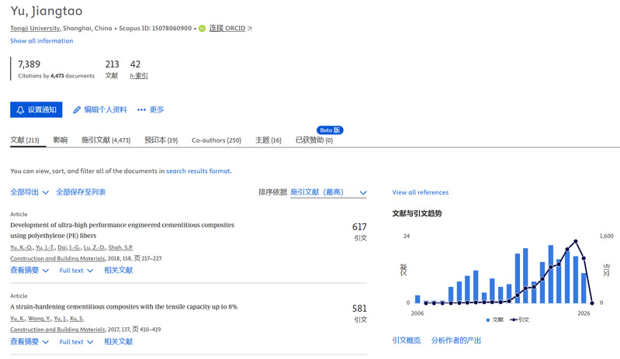
Task: Click author Wang, Y. link
Action: [39, 319]
